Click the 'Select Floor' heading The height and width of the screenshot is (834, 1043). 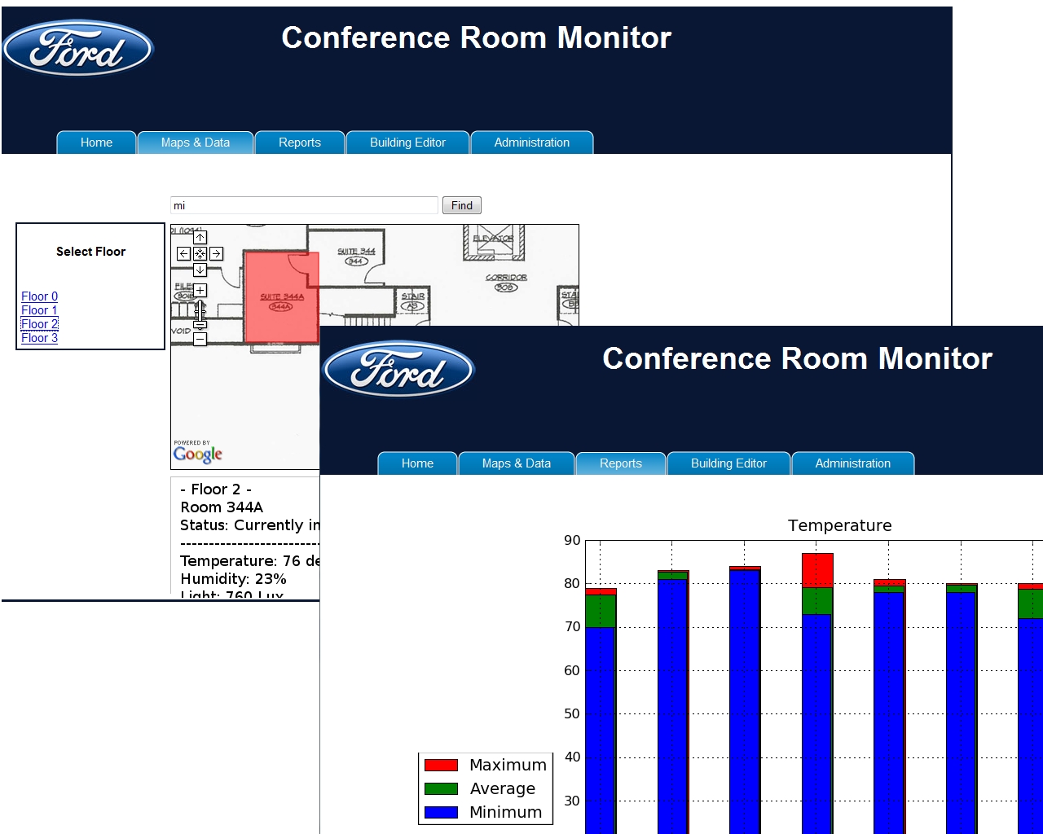90,252
